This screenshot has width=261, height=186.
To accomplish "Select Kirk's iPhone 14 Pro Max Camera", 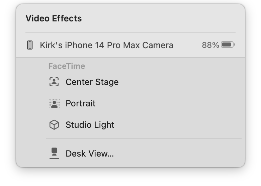I will coord(130,45).
